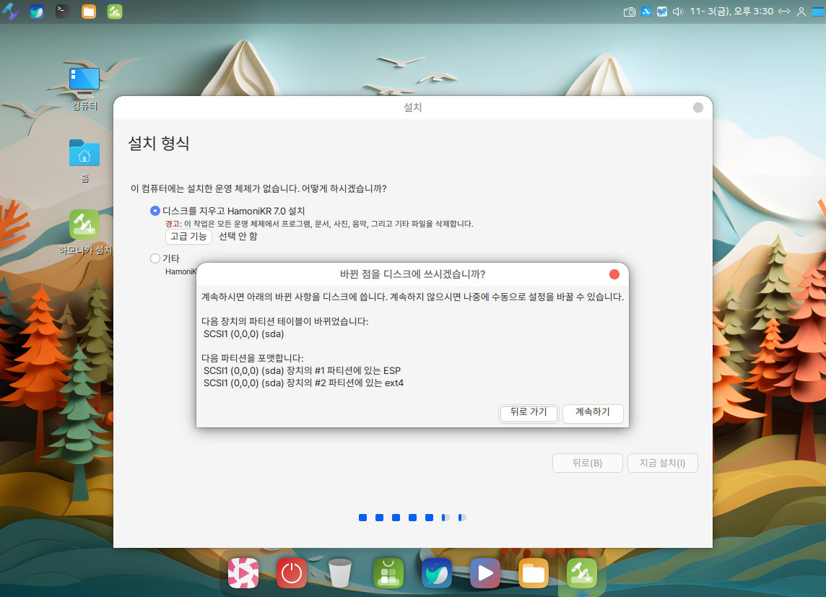This screenshot has width=826, height=597.
Task: Click the '설치 형식' heading
Action: tap(159, 143)
